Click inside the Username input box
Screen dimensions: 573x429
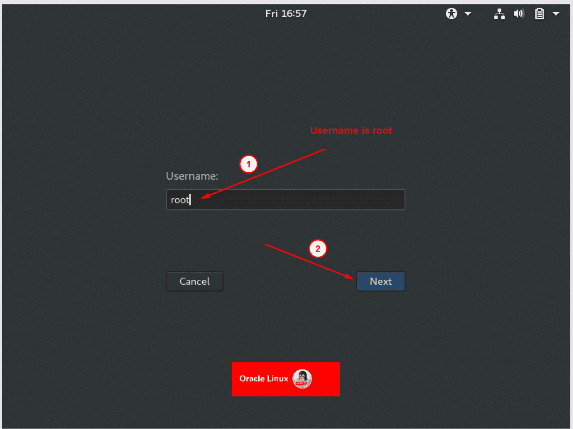pos(285,200)
